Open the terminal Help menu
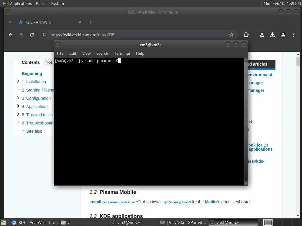The image size is (302, 226). pyautogui.click(x=140, y=54)
